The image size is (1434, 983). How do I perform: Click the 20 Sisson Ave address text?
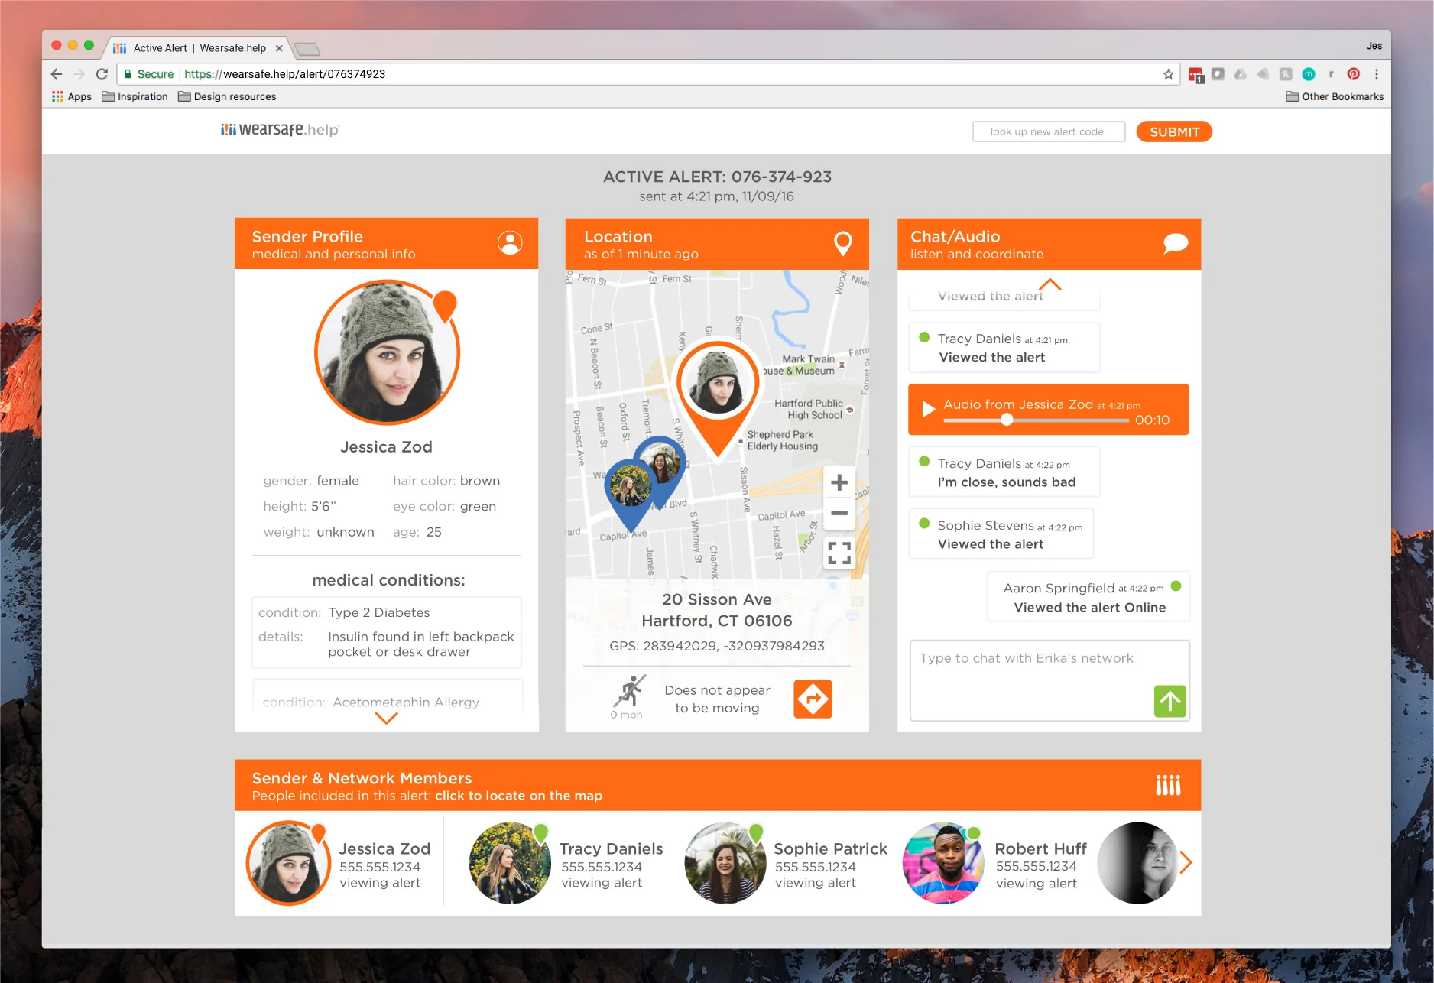[716, 610]
